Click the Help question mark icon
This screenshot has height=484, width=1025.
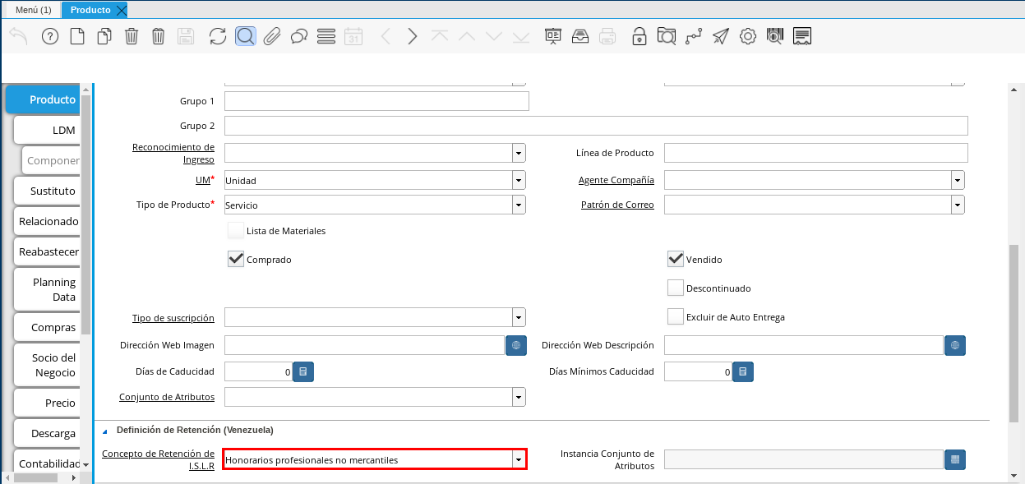(50, 36)
